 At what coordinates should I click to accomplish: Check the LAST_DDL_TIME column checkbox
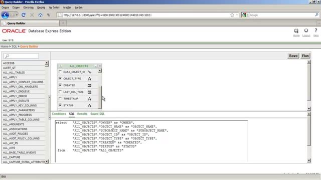click(x=60, y=92)
